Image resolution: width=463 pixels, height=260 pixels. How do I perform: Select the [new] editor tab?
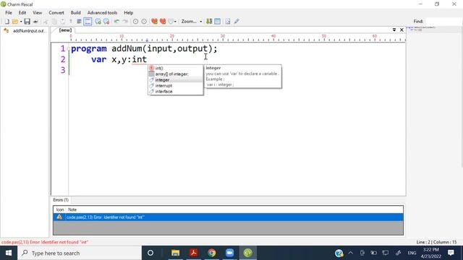(x=65, y=30)
